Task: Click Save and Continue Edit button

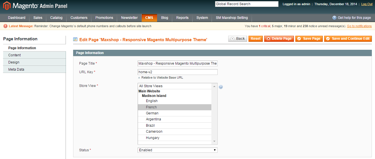Action: pyautogui.click(x=348, y=39)
